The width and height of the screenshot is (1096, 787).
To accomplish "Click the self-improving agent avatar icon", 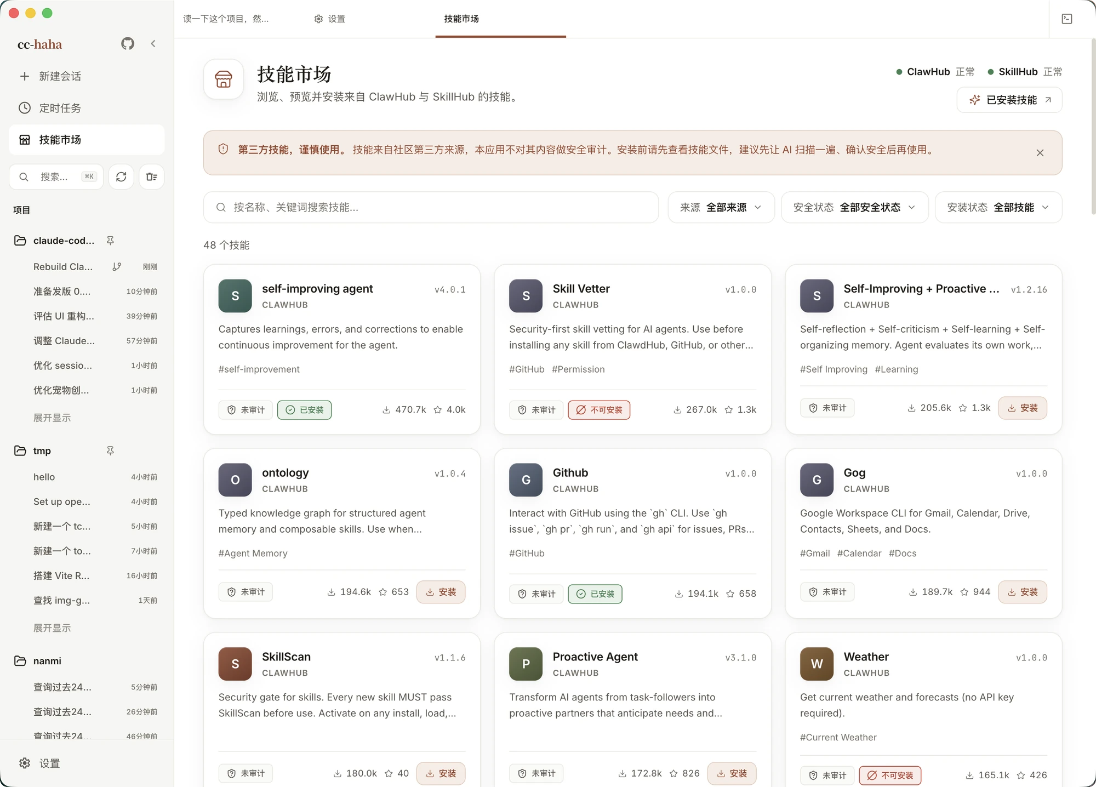I will pyautogui.click(x=235, y=296).
